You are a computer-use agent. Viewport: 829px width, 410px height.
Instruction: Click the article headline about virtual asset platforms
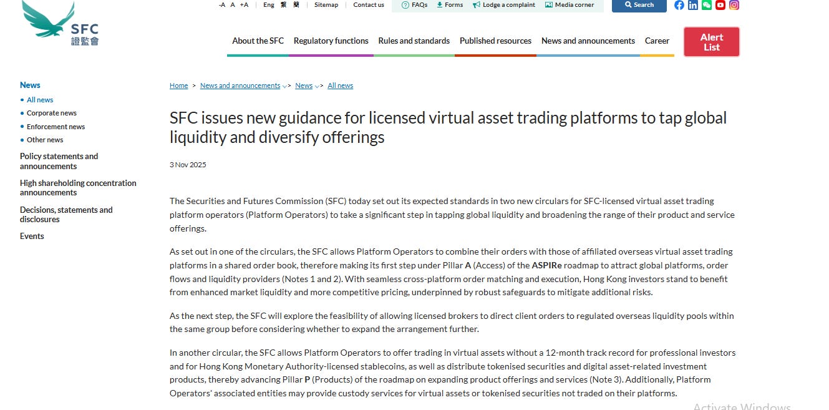coord(448,127)
